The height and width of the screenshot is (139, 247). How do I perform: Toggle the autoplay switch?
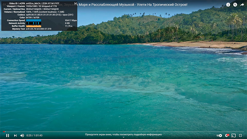(x=219, y=135)
